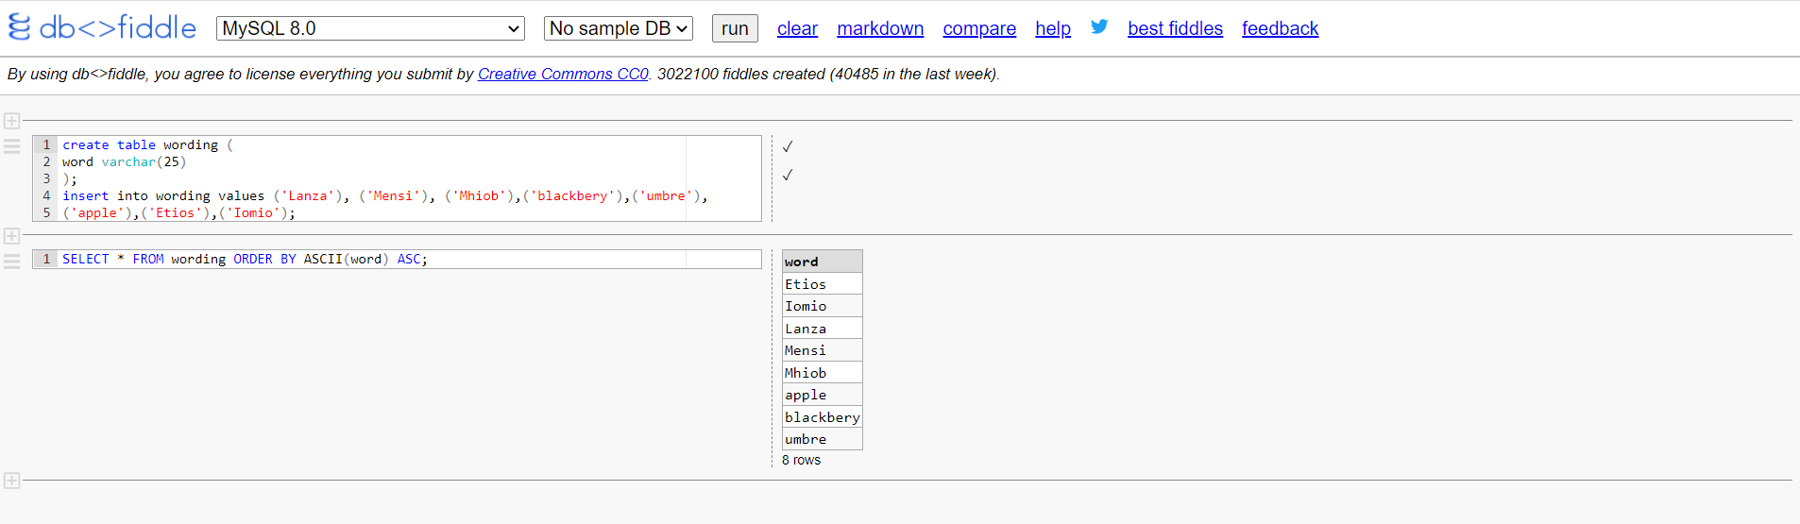This screenshot has height=524, width=1800.
Task: Select the Lanza result row
Action: click(x=822, y=329)
